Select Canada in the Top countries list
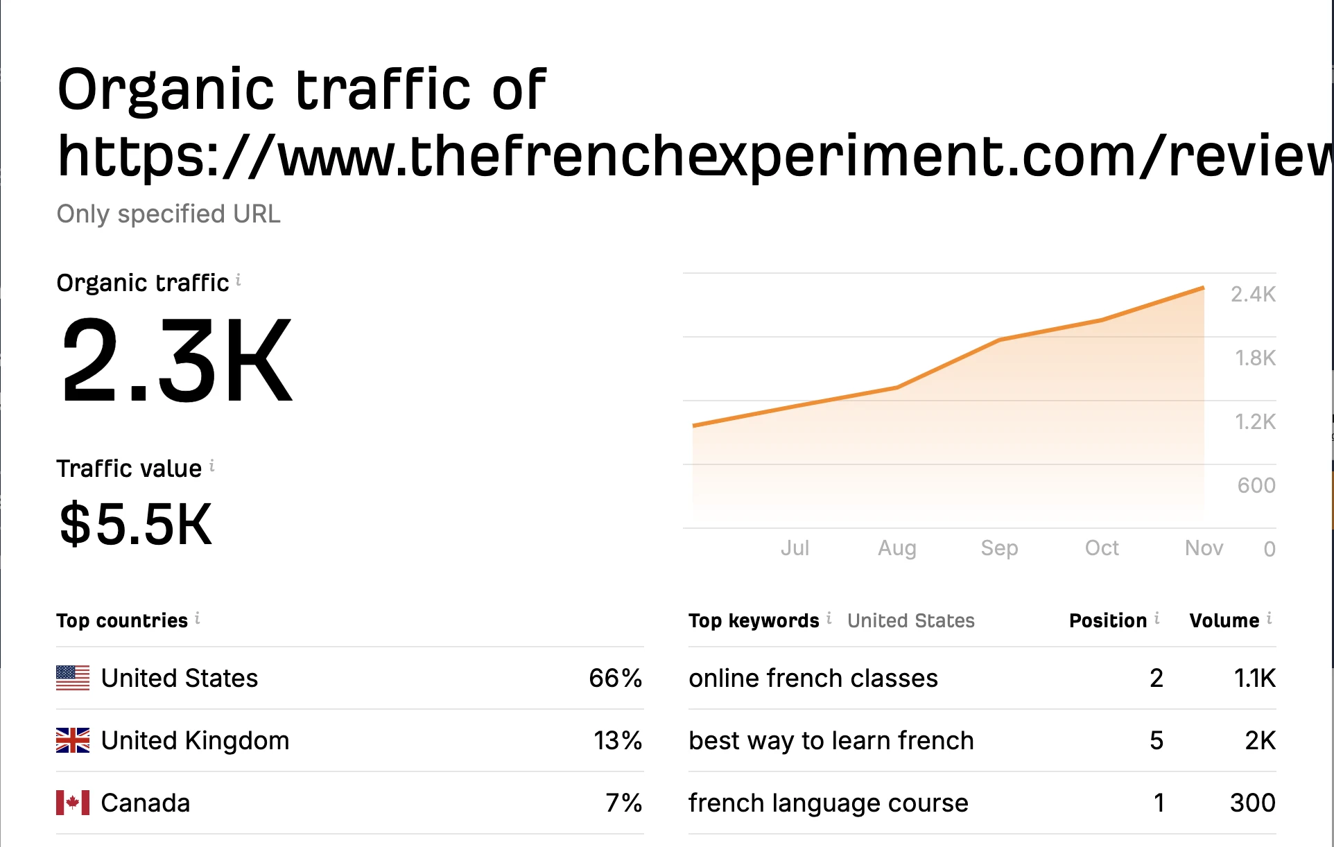Screen dimensions: 1334x847 tap(146, 803)
